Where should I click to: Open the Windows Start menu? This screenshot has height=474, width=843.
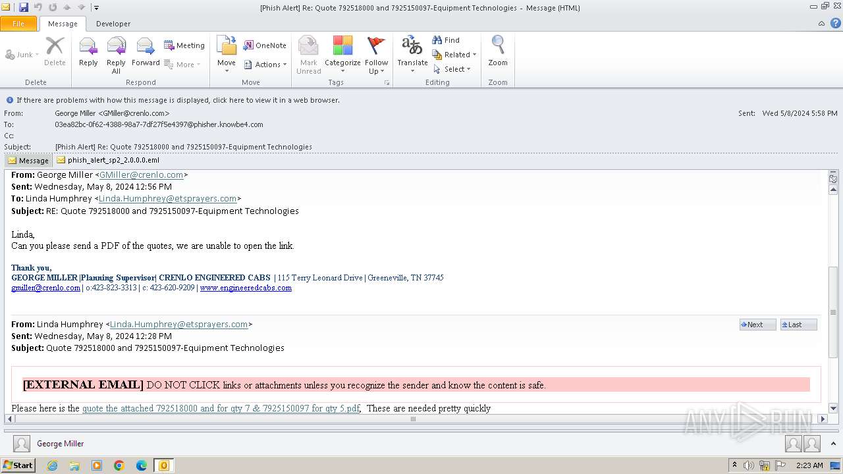18,465
